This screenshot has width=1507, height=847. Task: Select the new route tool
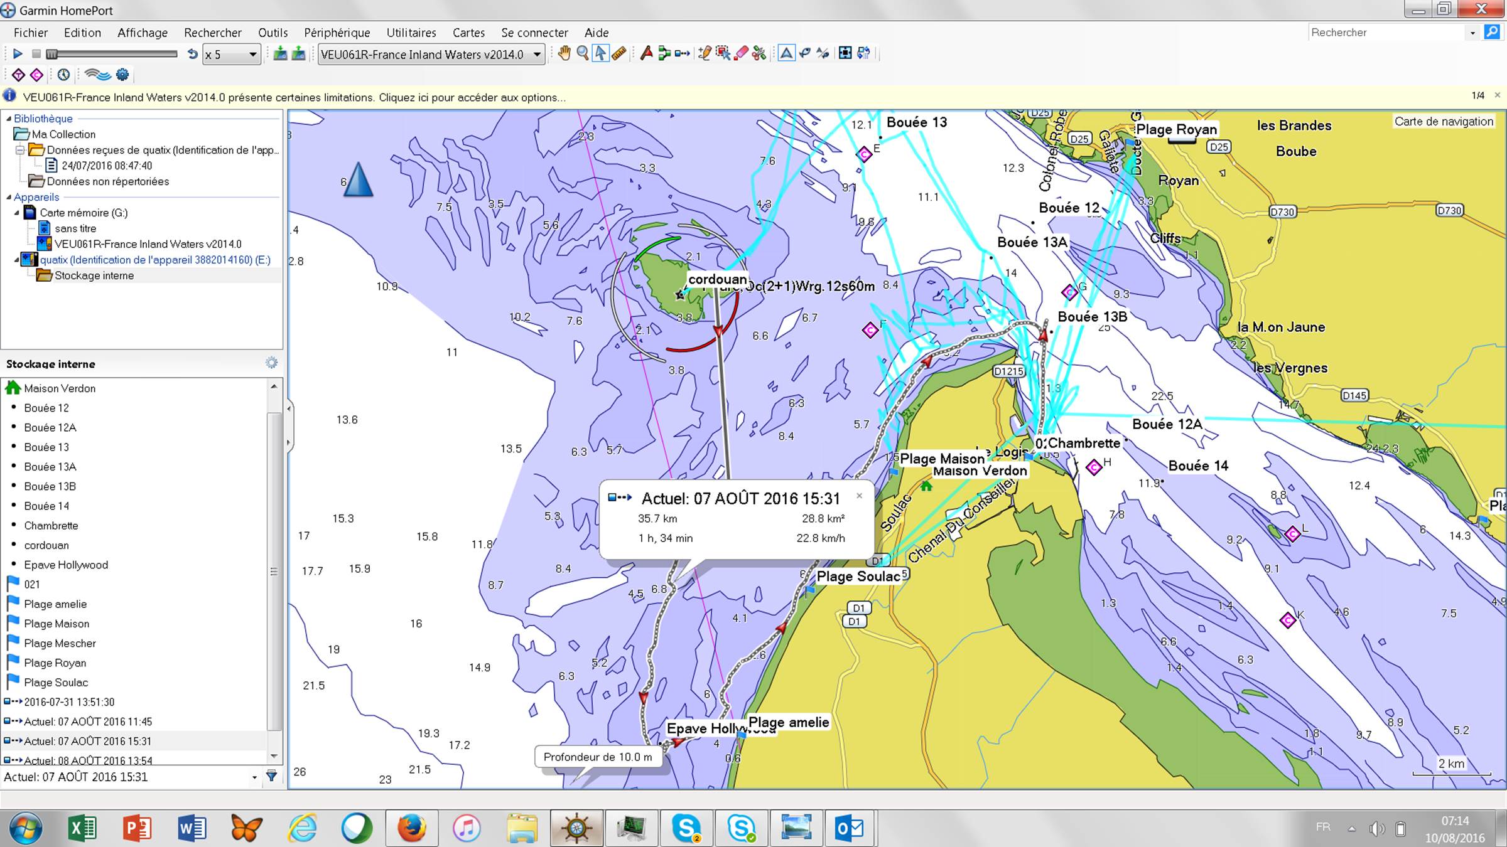click(664, 54)
